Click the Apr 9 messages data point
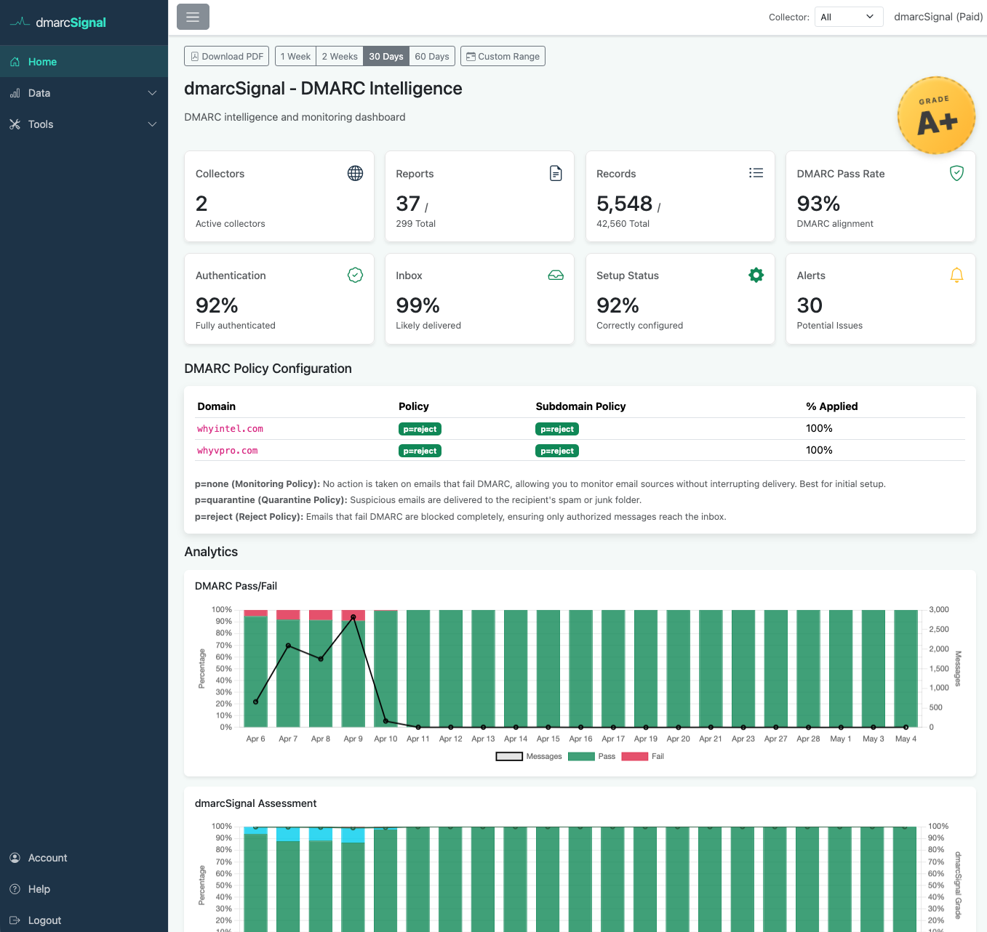Viewport: 987px width, 932px height. (x=353, y=617)
